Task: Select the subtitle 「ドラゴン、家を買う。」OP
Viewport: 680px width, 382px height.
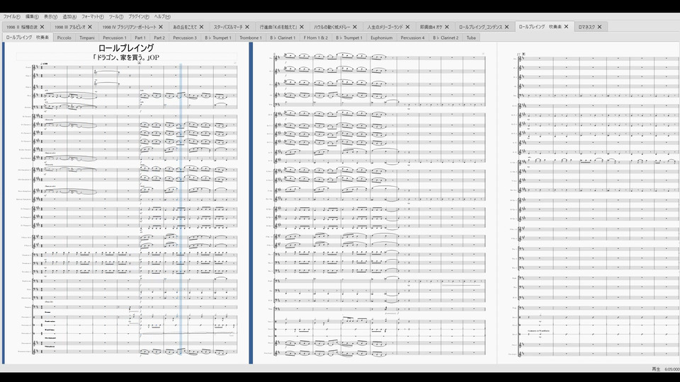Action: (126, 57)
